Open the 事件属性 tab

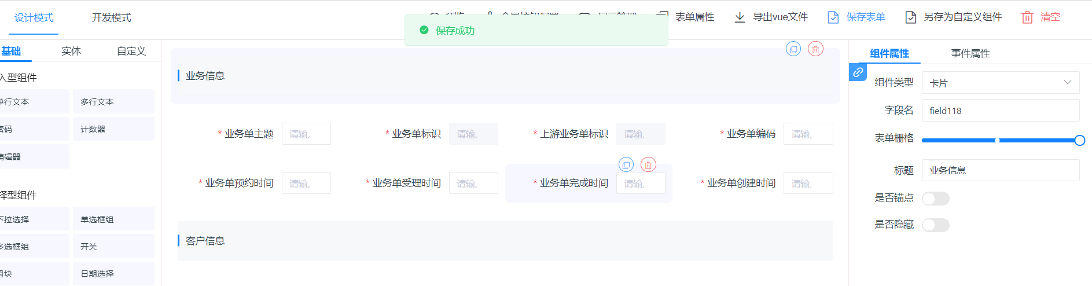click(x=970, y=53)
